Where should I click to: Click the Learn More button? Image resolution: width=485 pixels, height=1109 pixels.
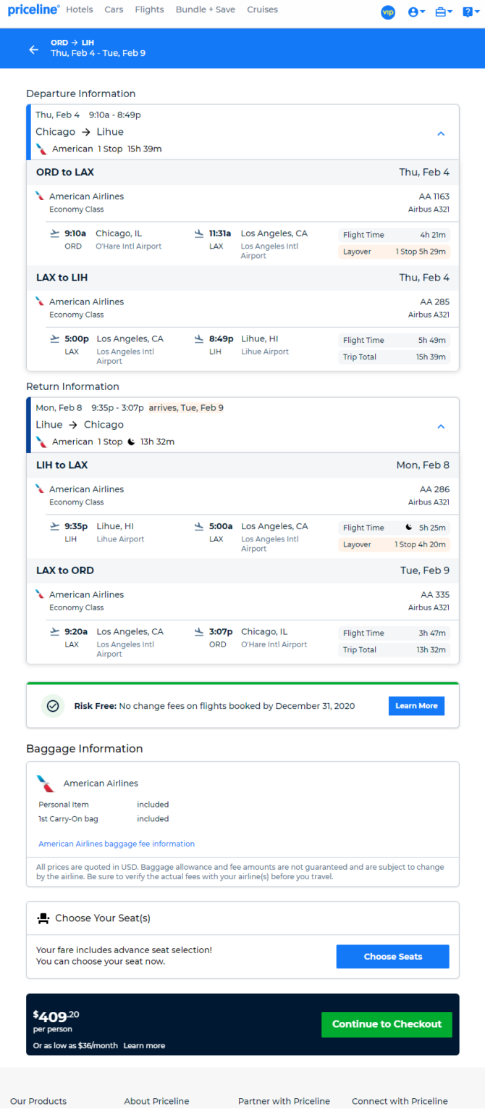416,706
